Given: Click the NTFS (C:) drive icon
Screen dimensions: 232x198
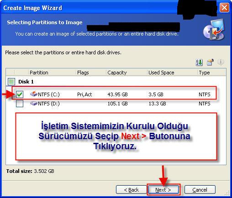Looking at the screenshot, I should (34, 94).
